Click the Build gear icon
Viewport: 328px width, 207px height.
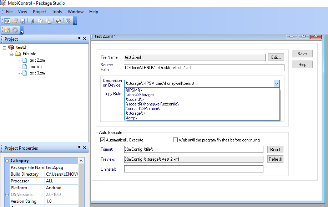(x=15, y=30)
